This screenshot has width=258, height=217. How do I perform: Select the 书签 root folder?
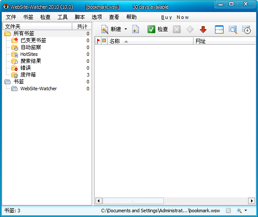point(18,82)
